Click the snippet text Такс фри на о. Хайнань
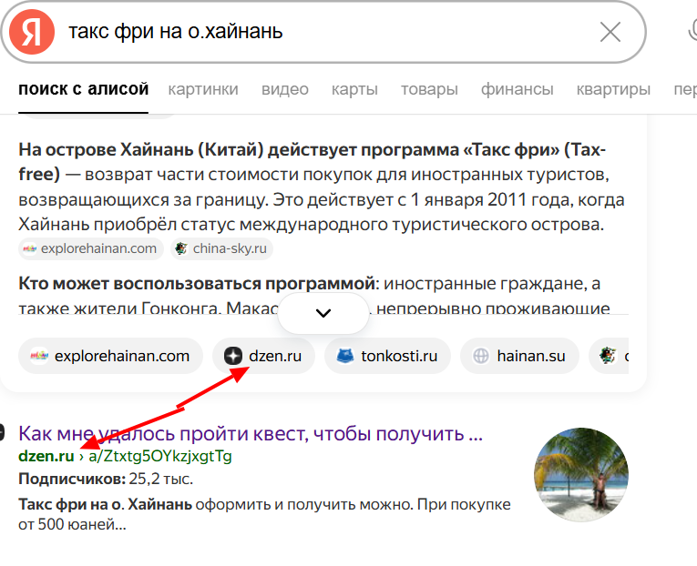Screen dimensions: 697x566 tap(105, 504)
